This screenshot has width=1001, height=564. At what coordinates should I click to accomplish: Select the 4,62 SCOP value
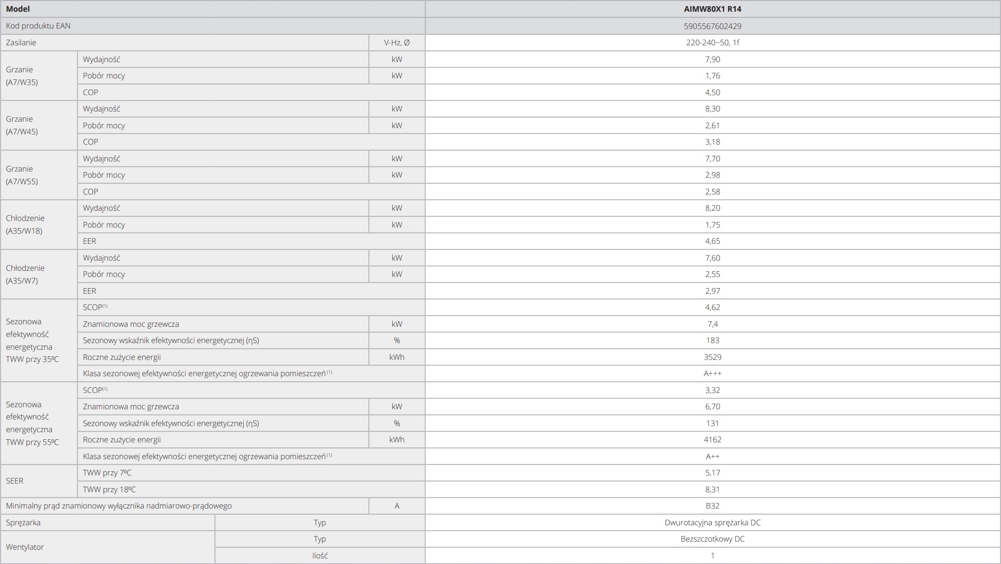tap(712, 307)
